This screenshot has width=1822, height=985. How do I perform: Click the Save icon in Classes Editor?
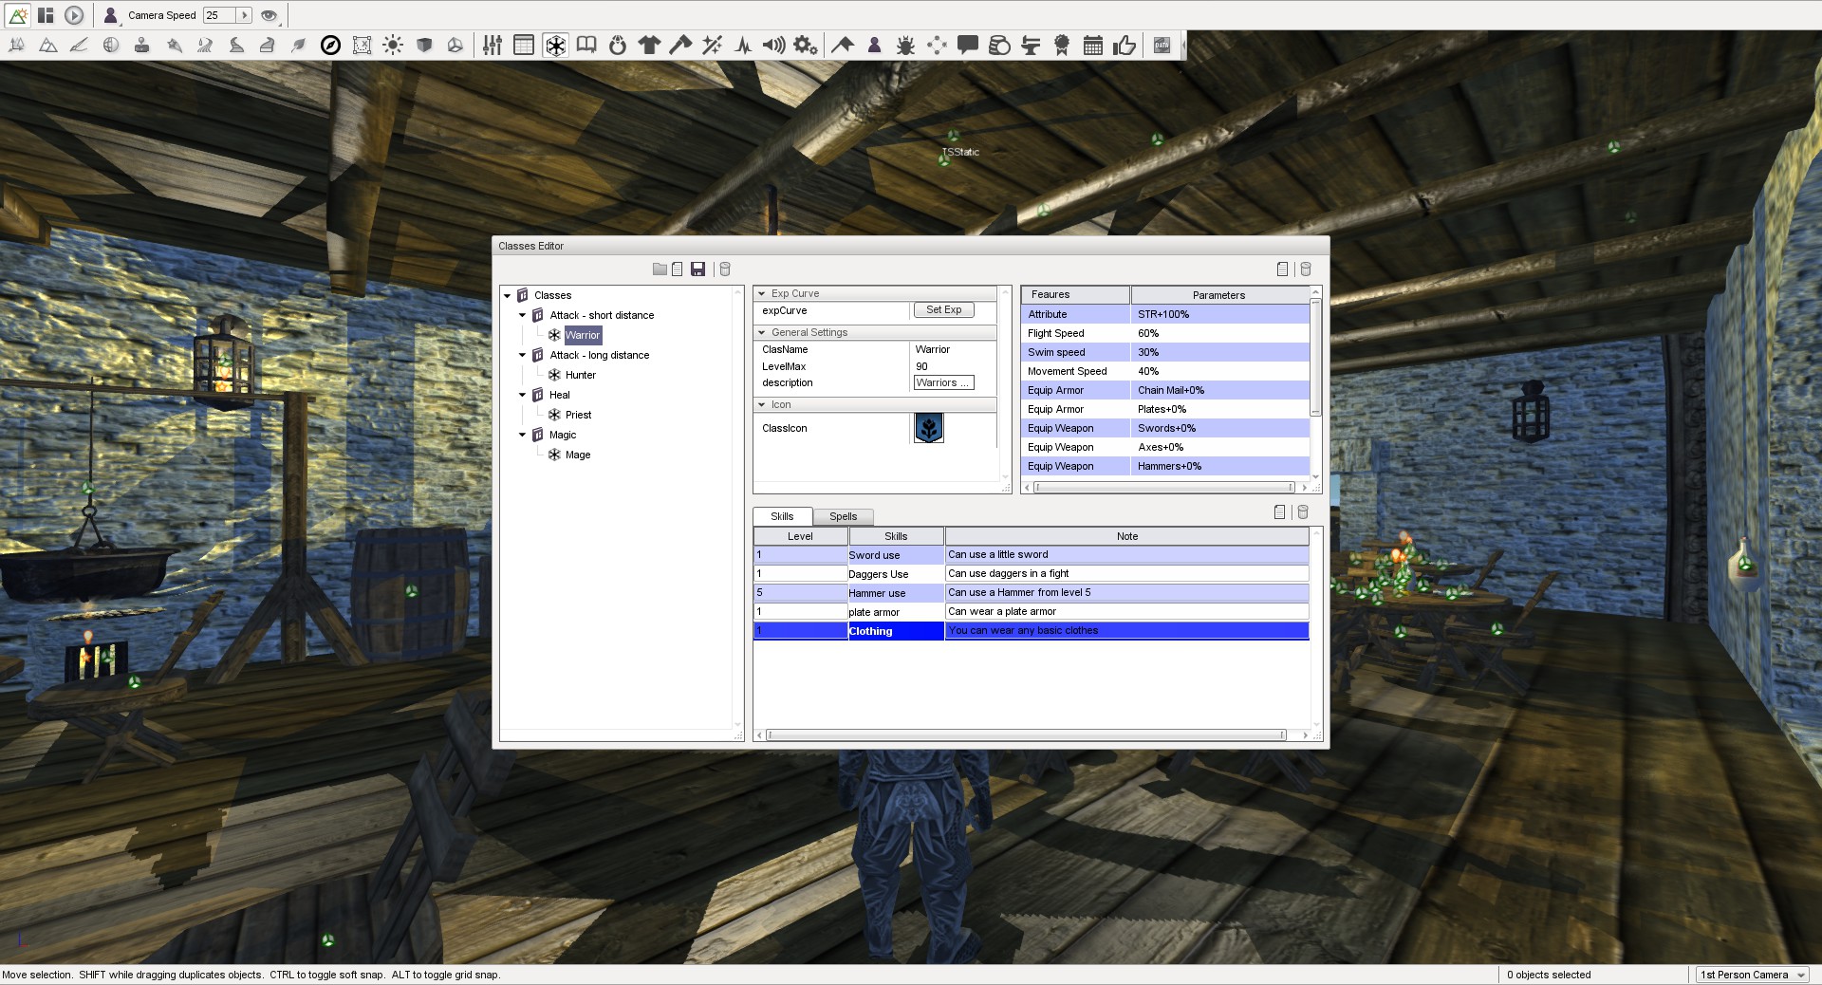tap(698, 269)
